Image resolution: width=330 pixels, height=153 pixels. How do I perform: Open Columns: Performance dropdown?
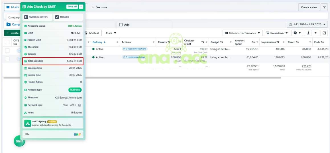point(243,33)
